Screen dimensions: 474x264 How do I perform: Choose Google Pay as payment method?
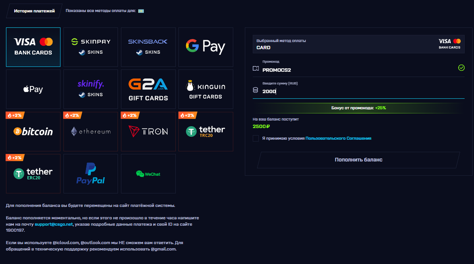205,47
